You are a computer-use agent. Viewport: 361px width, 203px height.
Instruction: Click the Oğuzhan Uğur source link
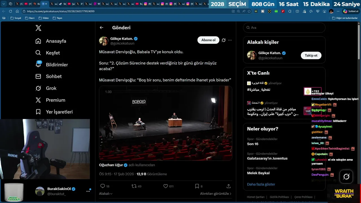point(113,165)
